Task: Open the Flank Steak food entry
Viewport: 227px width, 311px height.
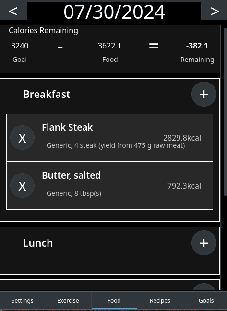Action: (109, 138)
